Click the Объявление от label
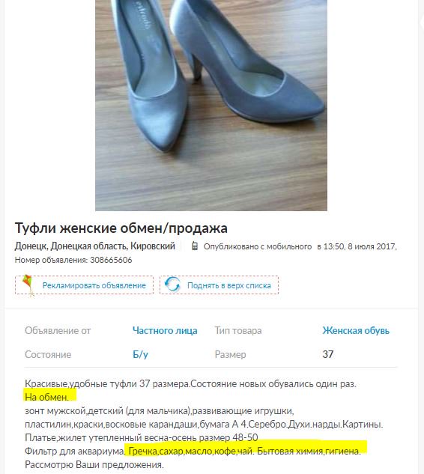424x474 pixels. click(x=58, y=330)
